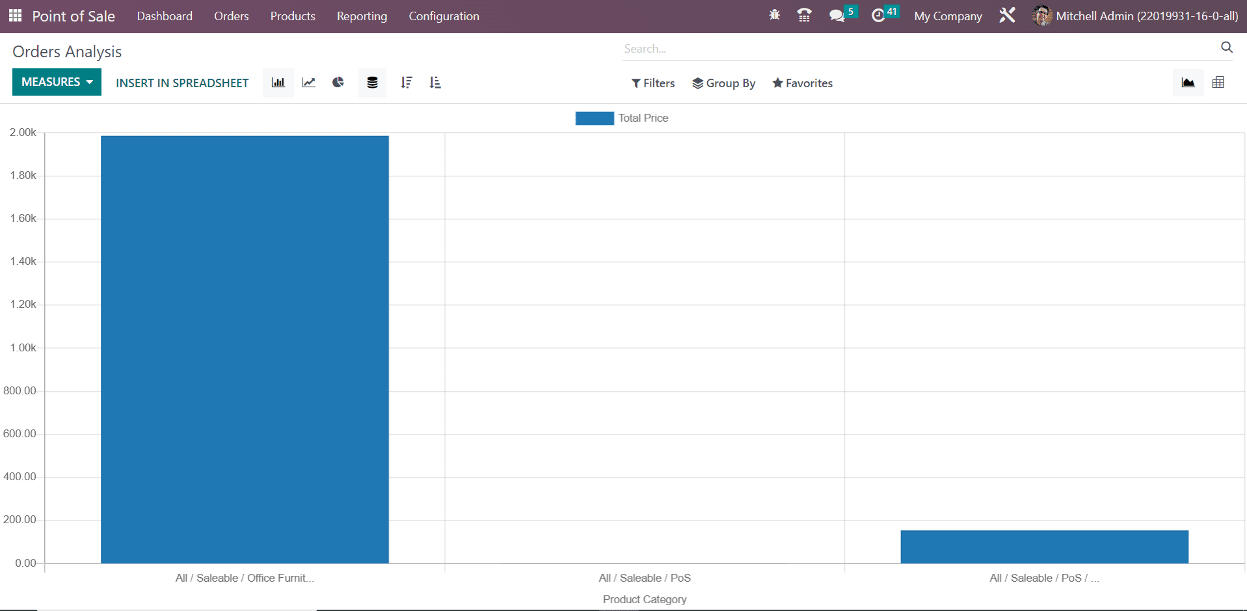Switch to line chart view

(x=308, y=83)
